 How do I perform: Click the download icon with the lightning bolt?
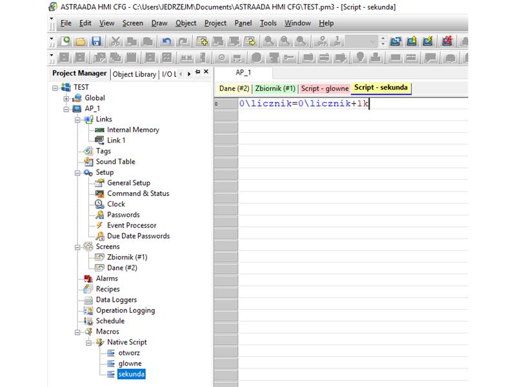(x=428, y=41)
